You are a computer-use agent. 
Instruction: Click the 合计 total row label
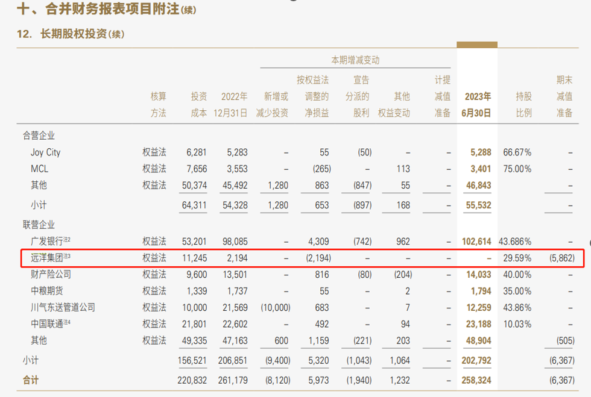(31, 380)
